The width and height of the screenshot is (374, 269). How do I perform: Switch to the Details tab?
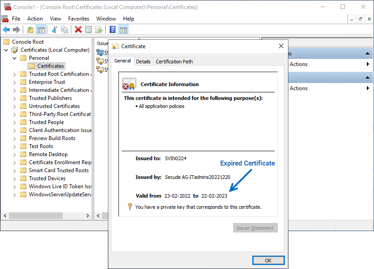143,62
